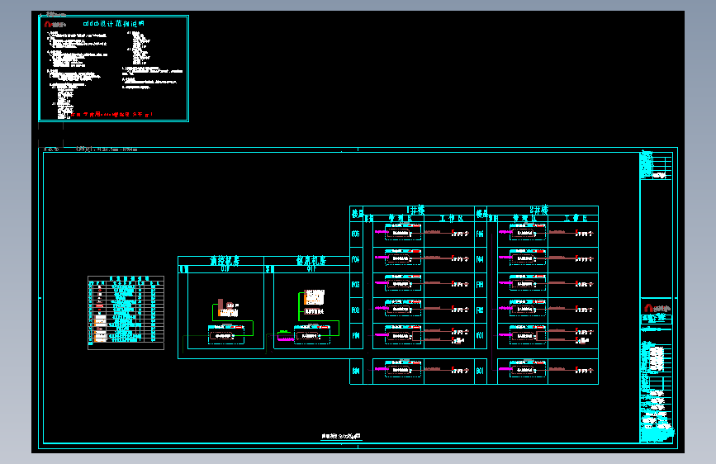Image resolution: width=716 pixels, height=464 pixels.
Task: Click the legend table left of 消控机房
Action: (126, 313)
